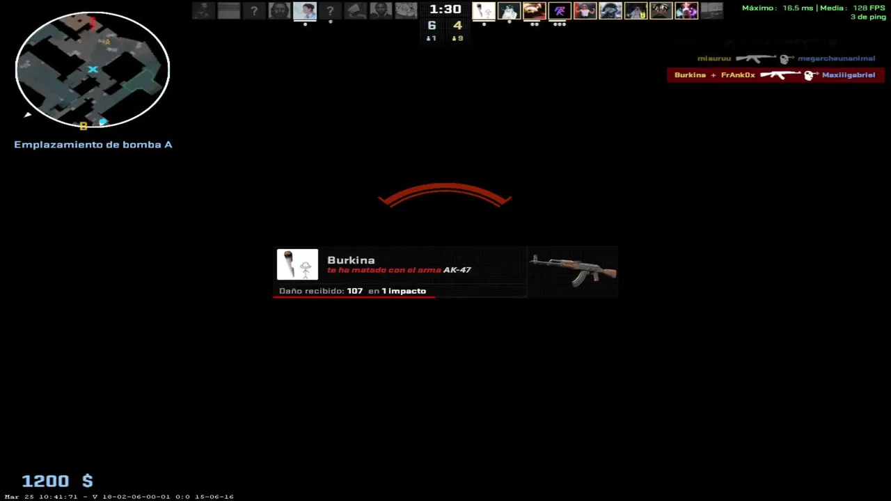891x501 pixels.
Task: Click the cyan X marker on radar
Action: (x=93, y=69)
